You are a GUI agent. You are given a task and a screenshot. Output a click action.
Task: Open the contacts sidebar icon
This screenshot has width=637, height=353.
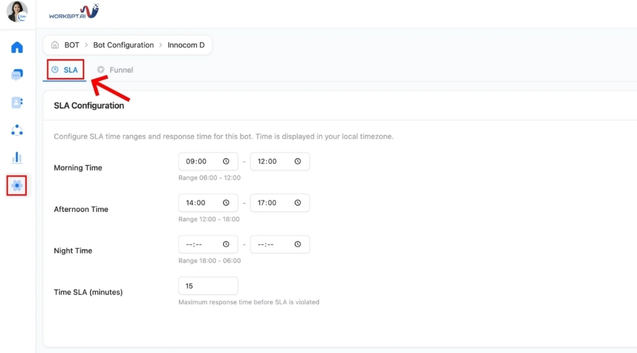click(17, 102)
